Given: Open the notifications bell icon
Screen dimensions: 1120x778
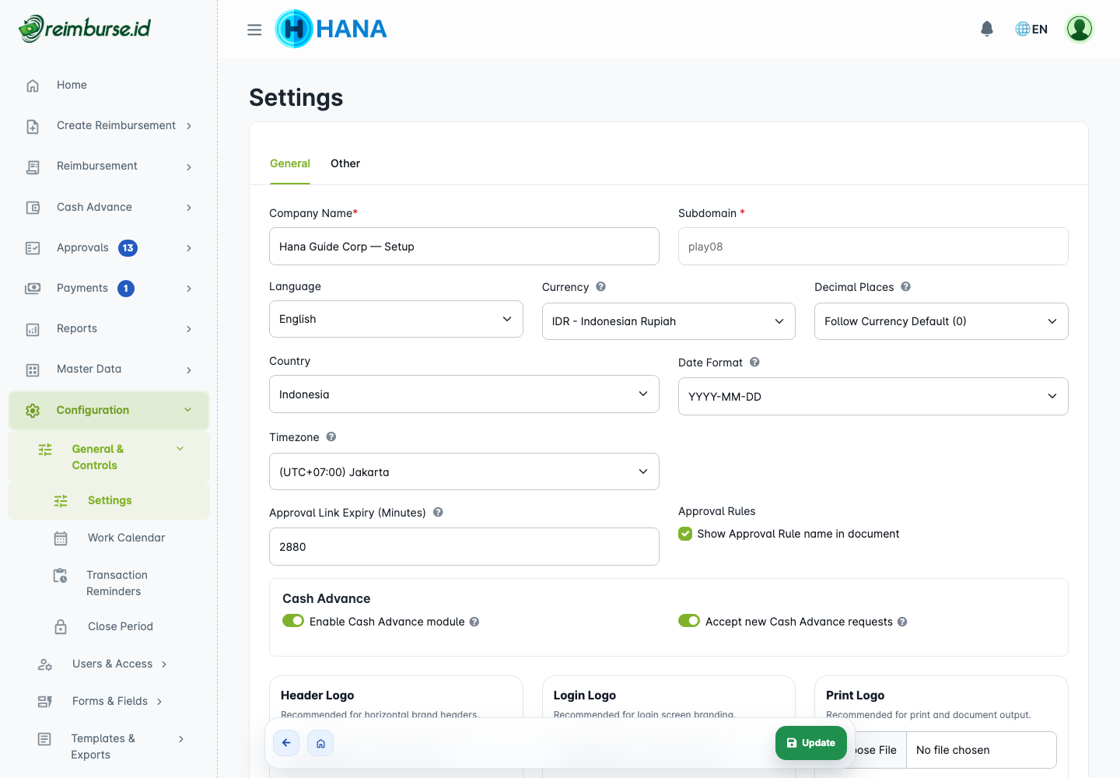Looking at the screenshot, I should pyautogui.click(x=987, y=29).
